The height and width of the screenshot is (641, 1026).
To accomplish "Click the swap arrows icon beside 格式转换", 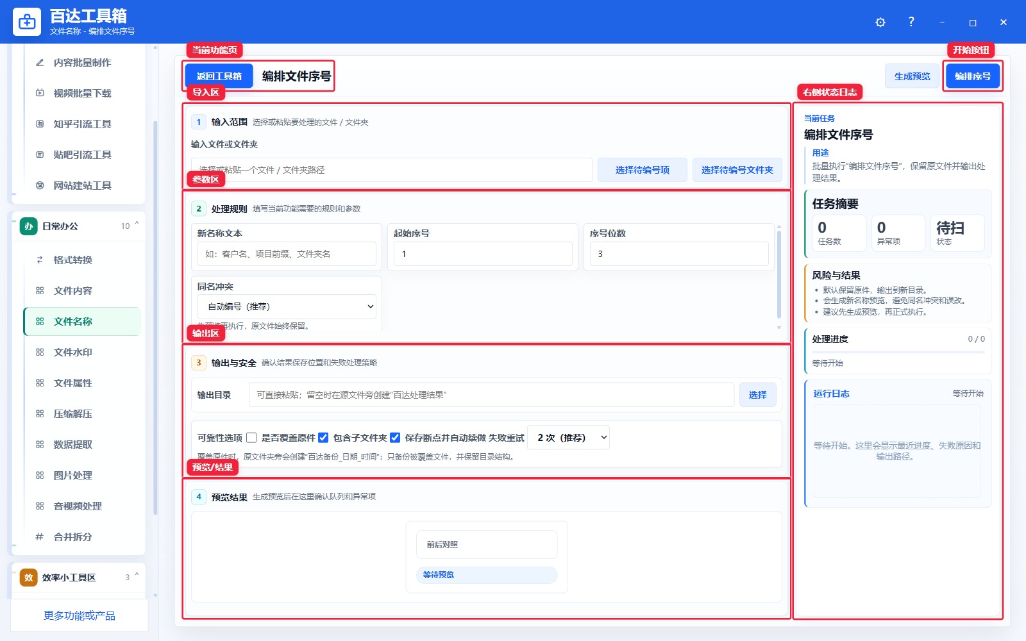I will 40,260.
